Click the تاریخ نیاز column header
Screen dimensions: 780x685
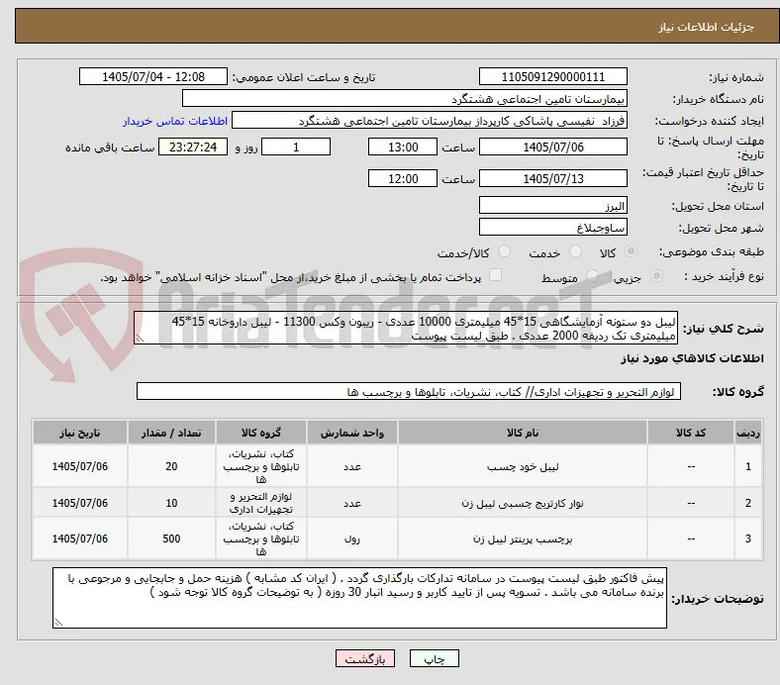tap(80, 433)
